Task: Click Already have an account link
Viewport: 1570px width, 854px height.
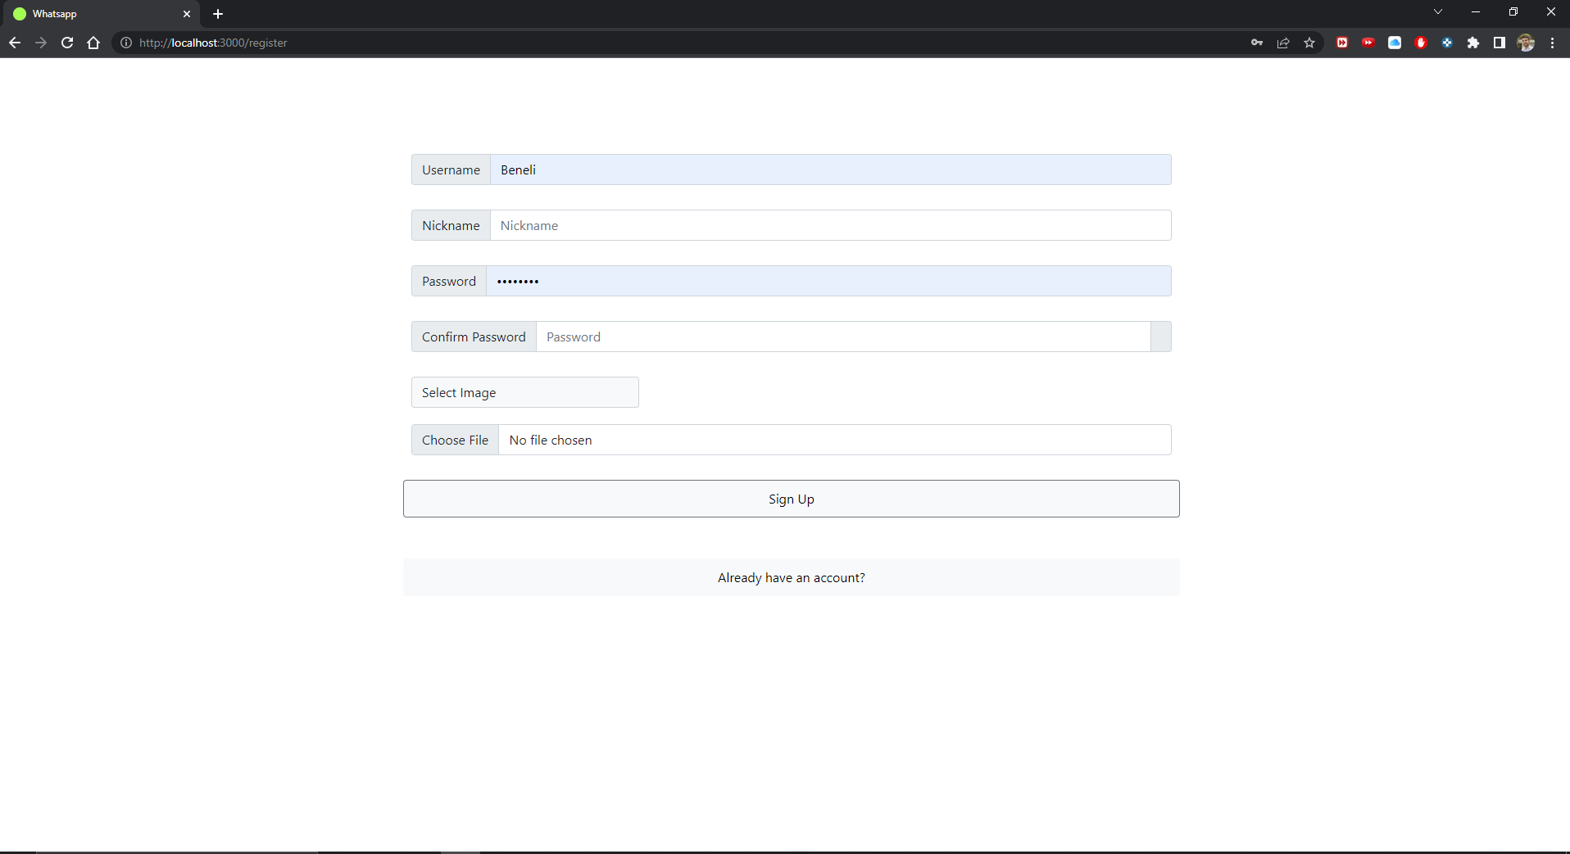Action: point(791,577)
